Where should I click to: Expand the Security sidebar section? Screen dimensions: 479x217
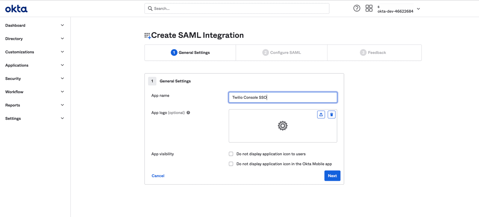click(x=34, y=78)
